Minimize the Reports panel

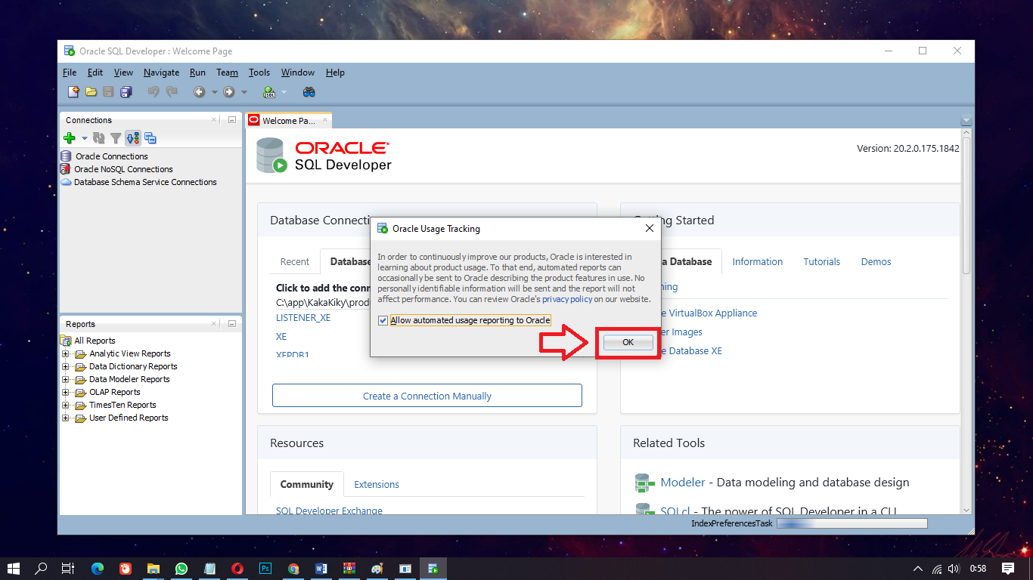pyautogui.click(x=231, y=324)
